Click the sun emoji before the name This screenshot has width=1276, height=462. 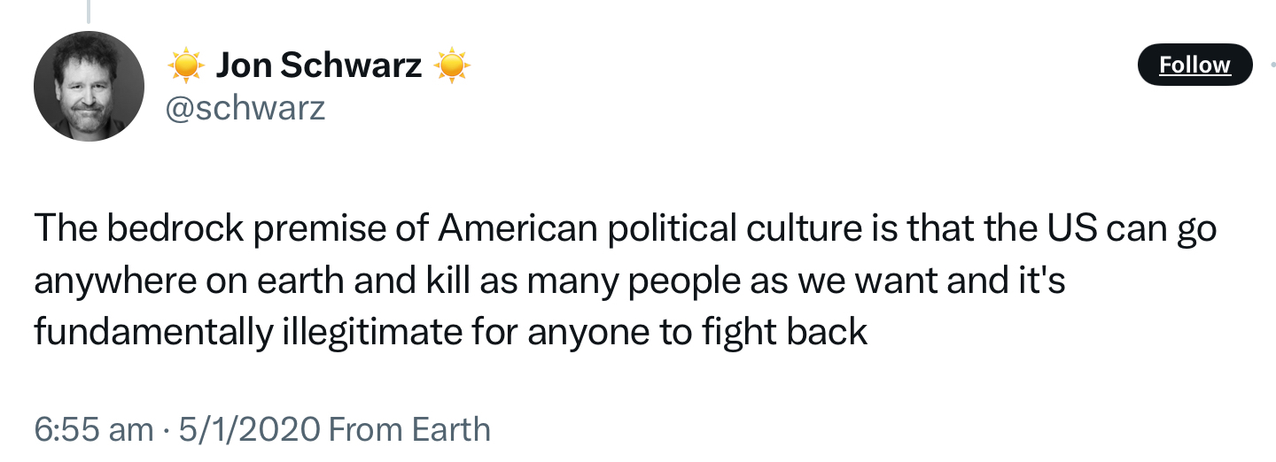coord(185,65)
